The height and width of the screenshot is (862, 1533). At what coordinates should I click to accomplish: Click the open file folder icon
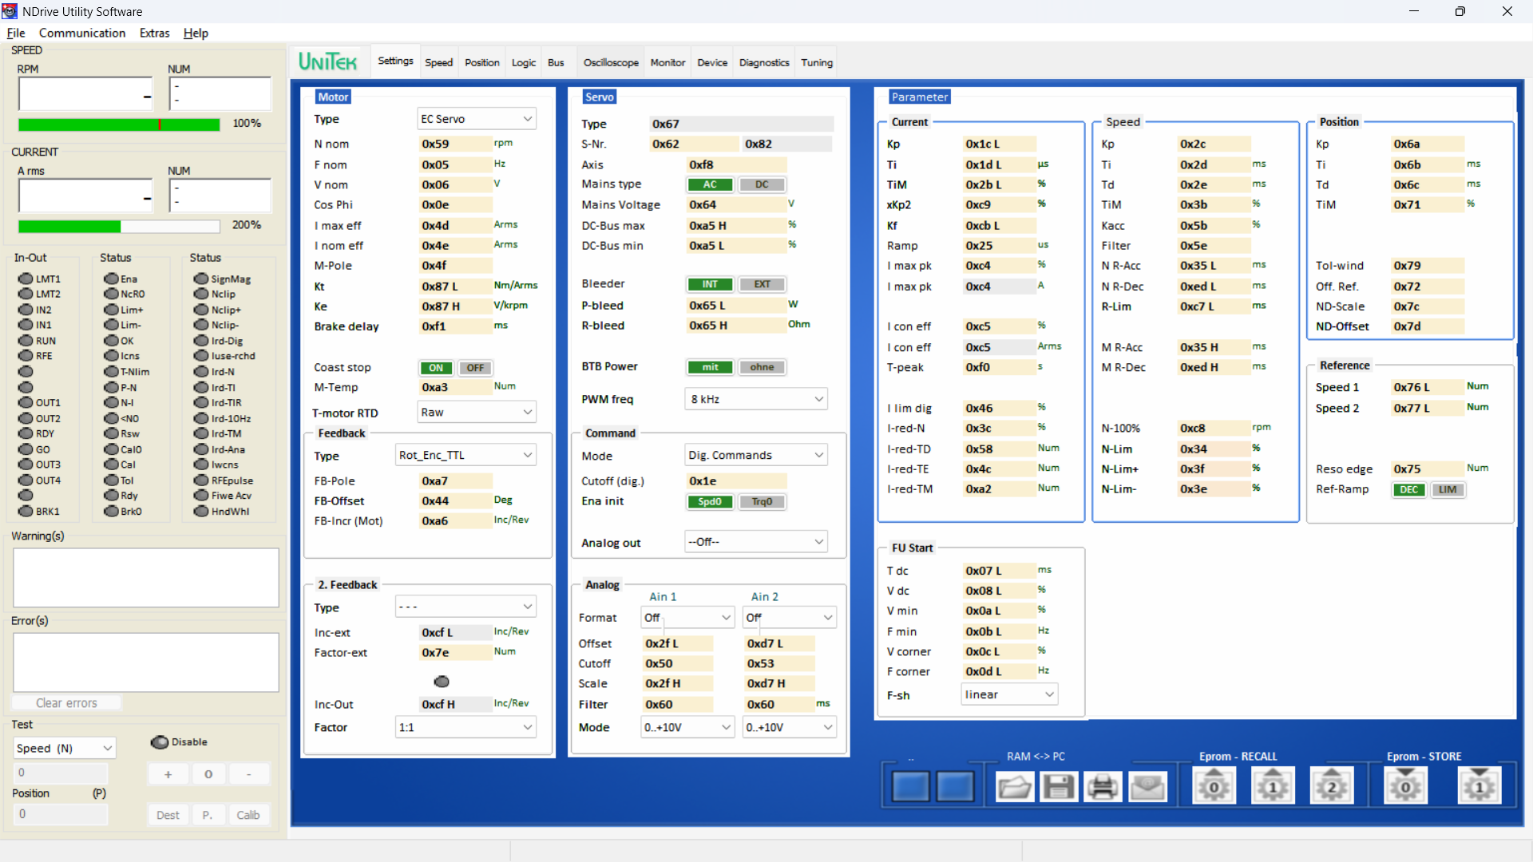pos(1014,787)
